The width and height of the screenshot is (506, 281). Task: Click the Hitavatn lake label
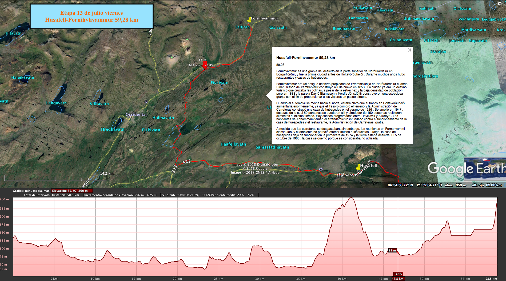pos(13,33)
